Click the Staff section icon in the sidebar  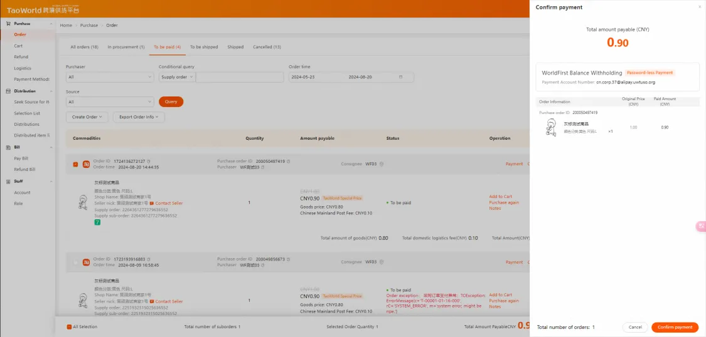pyautogui.click(x=9, y=181)
